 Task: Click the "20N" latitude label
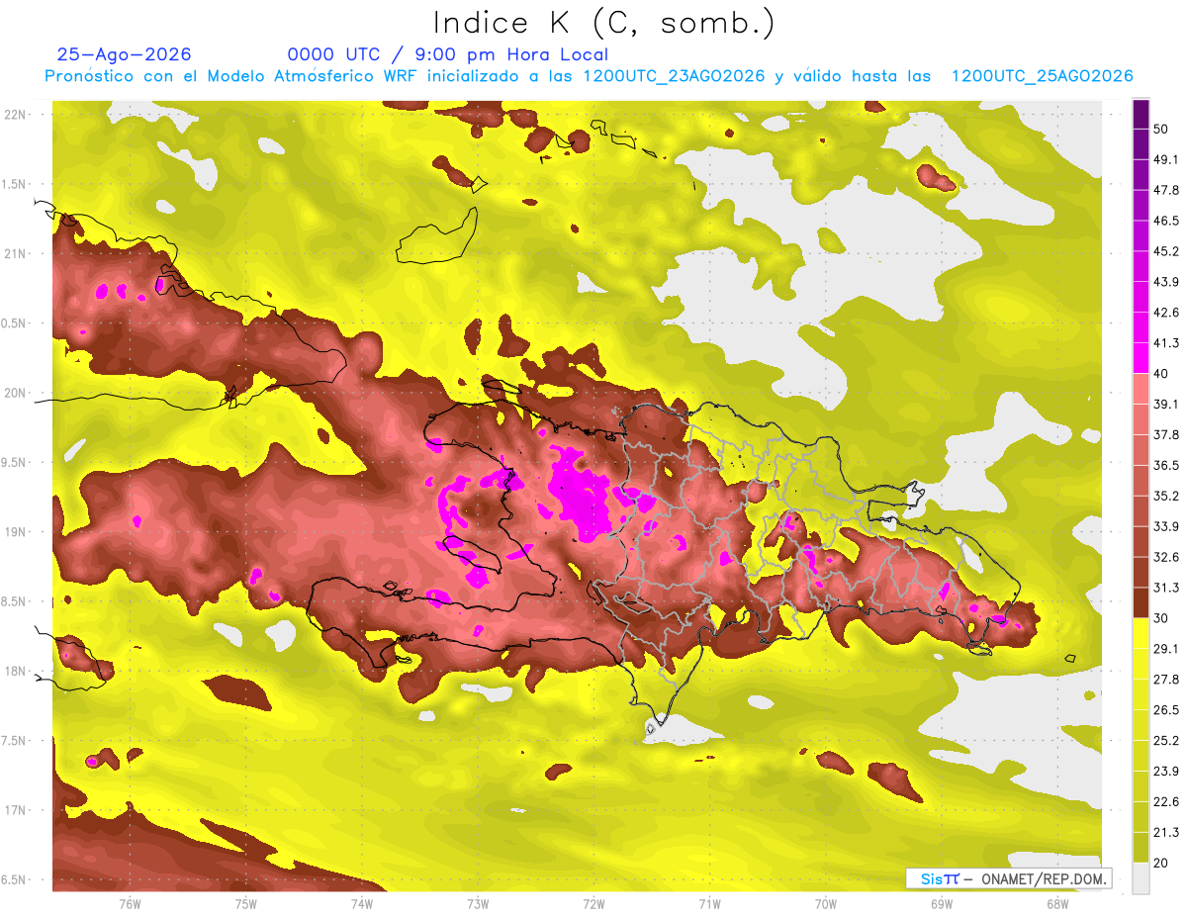pos(15,393)
